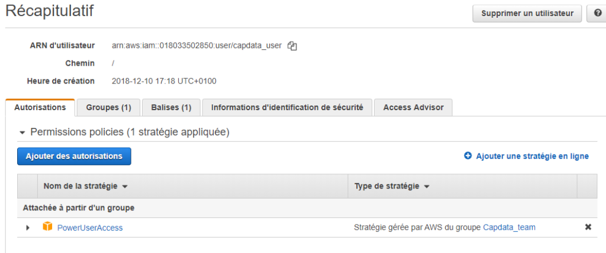Click the orange PowerUserAccess policy cube icon

click(47, 227)
